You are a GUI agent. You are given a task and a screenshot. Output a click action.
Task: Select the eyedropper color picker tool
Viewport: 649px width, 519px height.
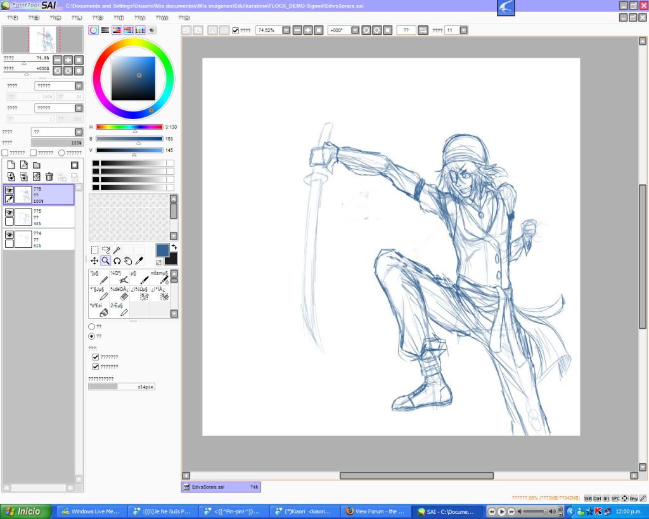click(x=139, y=260)
